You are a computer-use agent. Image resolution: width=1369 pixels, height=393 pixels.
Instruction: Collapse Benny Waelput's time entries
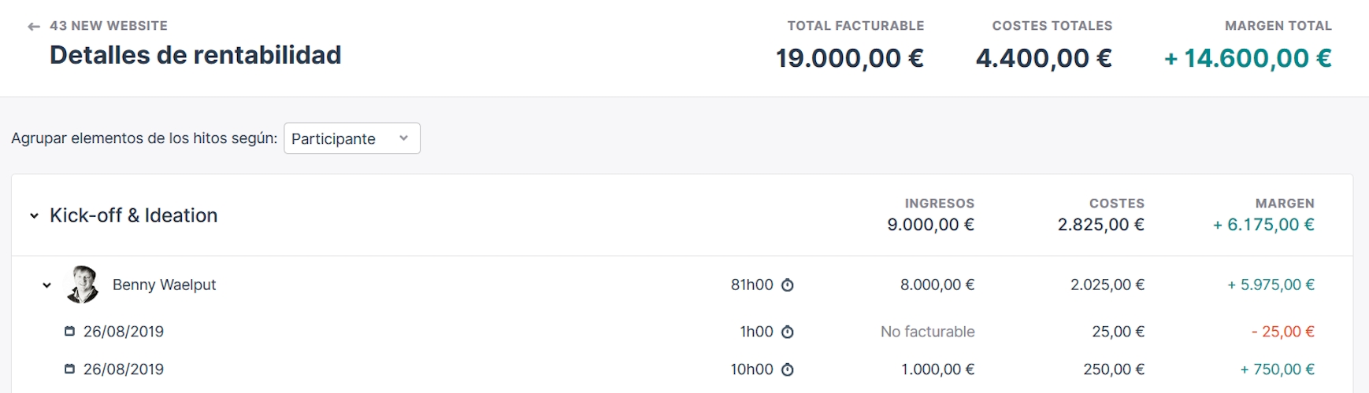coord(46,285)
